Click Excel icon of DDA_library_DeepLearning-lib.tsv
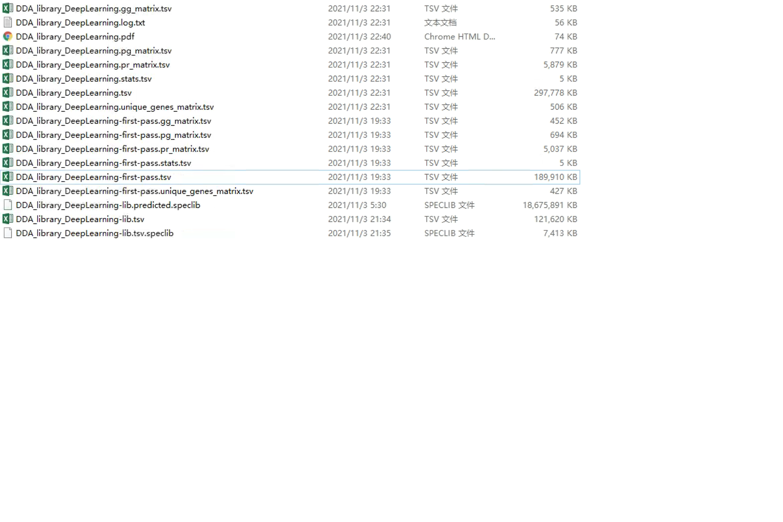The width and height of the screenshot is (783, 522). click(8, 219)
